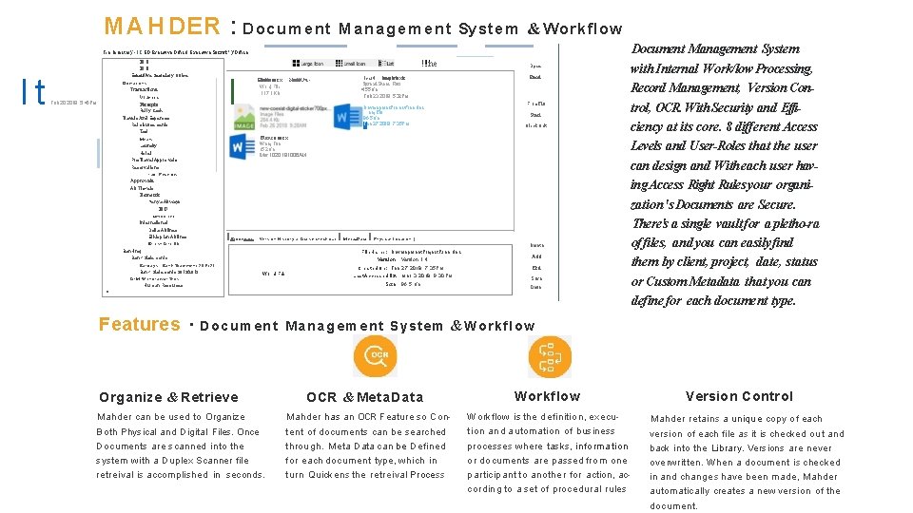
Task: Click the Version Control heading
Action: coord(740,396)
